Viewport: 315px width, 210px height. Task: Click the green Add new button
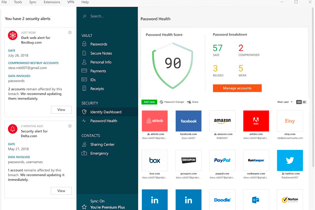pos(149,102)
